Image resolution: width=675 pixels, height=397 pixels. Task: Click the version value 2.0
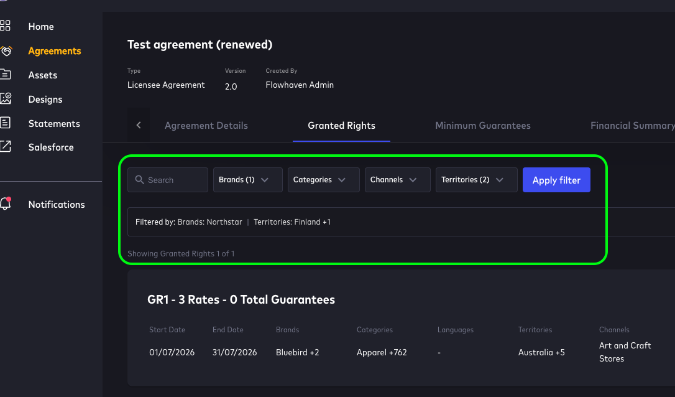231,86
